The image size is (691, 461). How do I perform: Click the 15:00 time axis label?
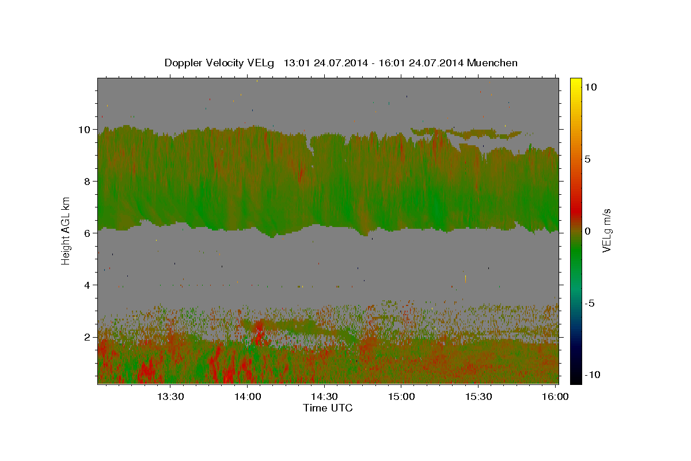(402, 396)
